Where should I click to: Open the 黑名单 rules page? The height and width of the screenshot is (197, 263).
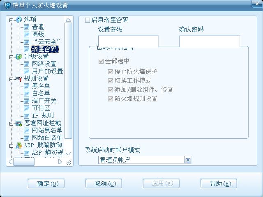tap(41, 86)
